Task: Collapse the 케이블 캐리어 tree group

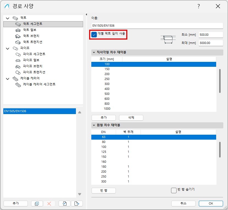Action: point(7,79)
